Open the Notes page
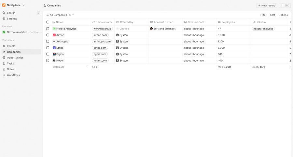This screenshot has width=293, height=157. point(21,69)
